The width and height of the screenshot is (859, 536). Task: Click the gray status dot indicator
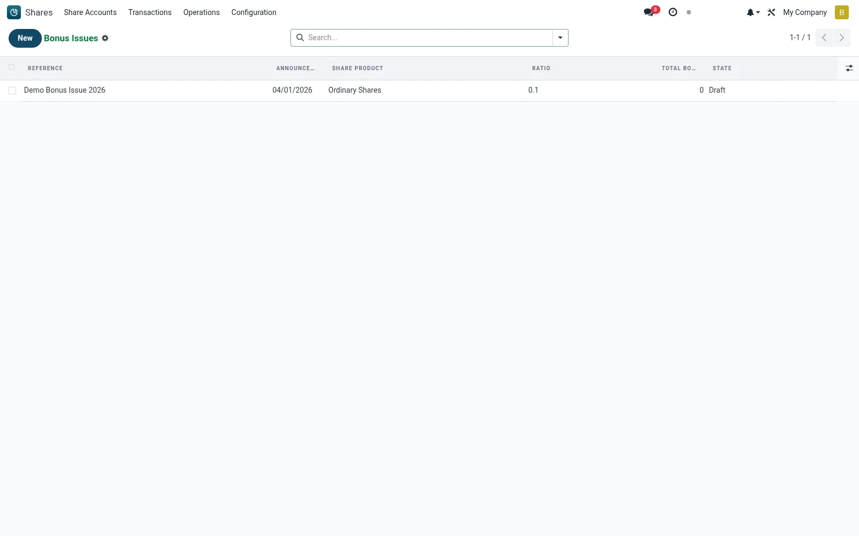689,12
